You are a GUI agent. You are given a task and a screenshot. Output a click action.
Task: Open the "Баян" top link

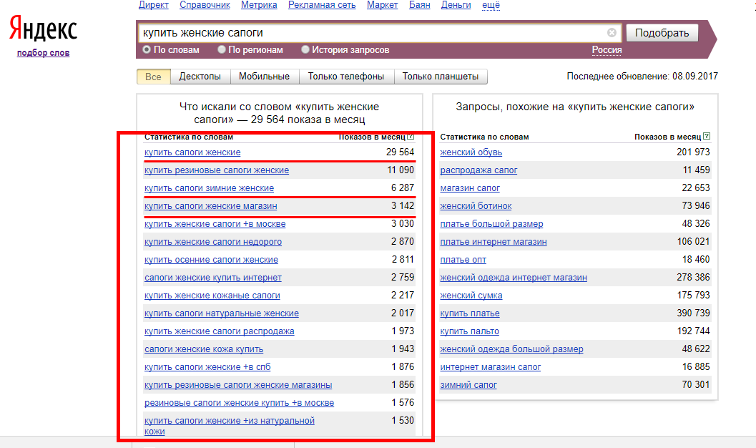419,5
